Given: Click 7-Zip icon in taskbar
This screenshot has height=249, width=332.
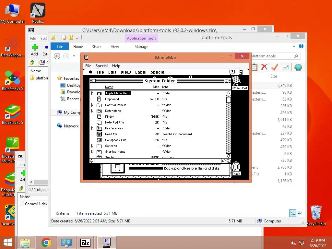Looking at the screenshot, I should pyautogui.click(x=85, y=243).
